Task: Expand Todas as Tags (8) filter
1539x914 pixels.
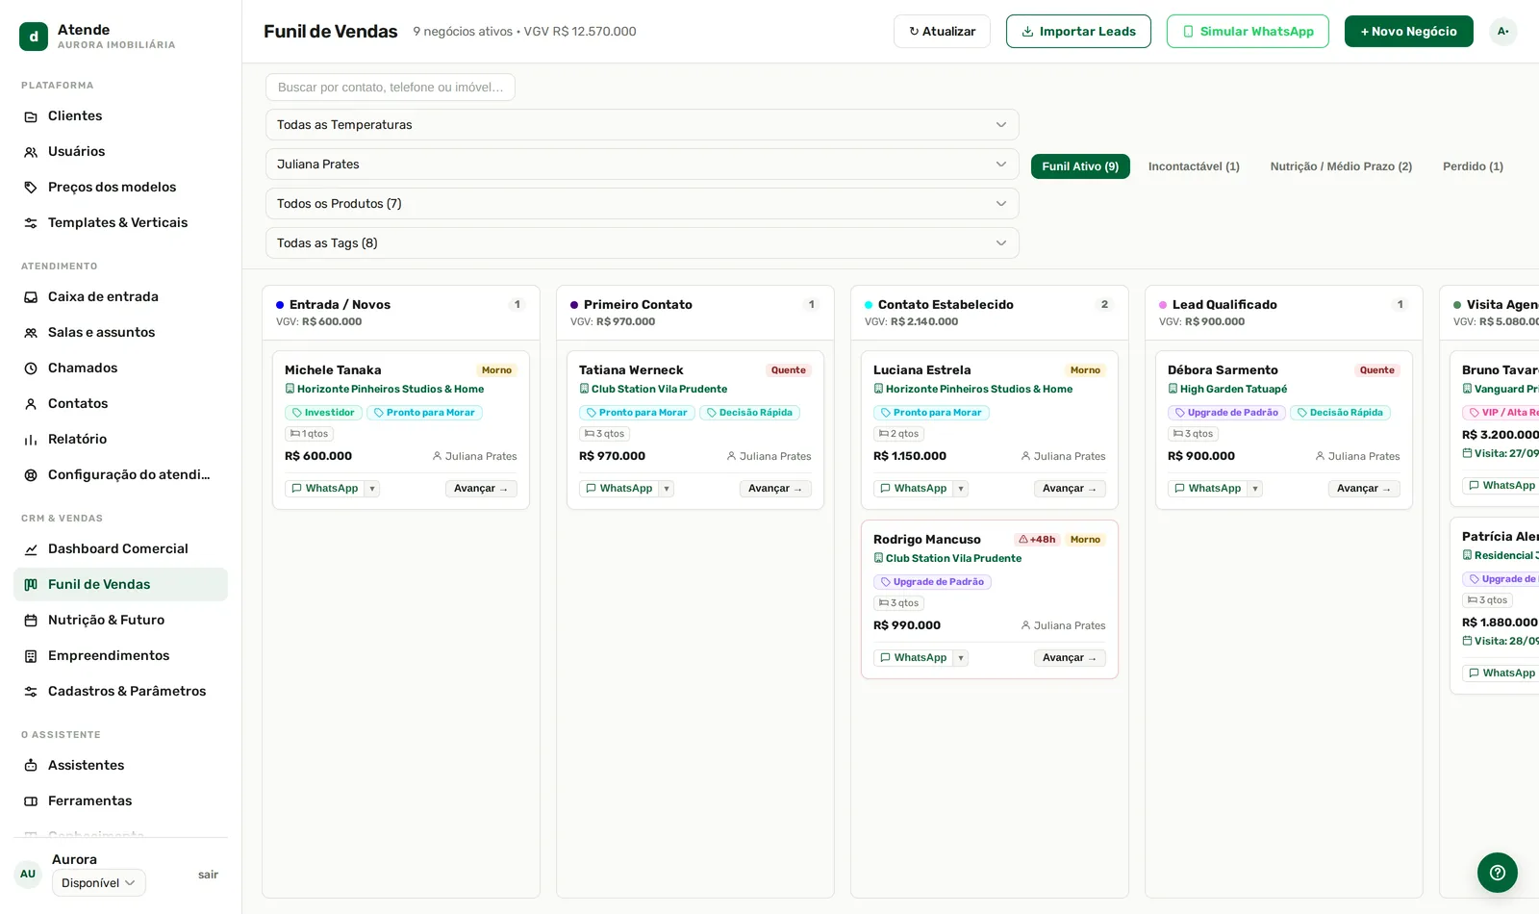Action: (x=642, y=242)
